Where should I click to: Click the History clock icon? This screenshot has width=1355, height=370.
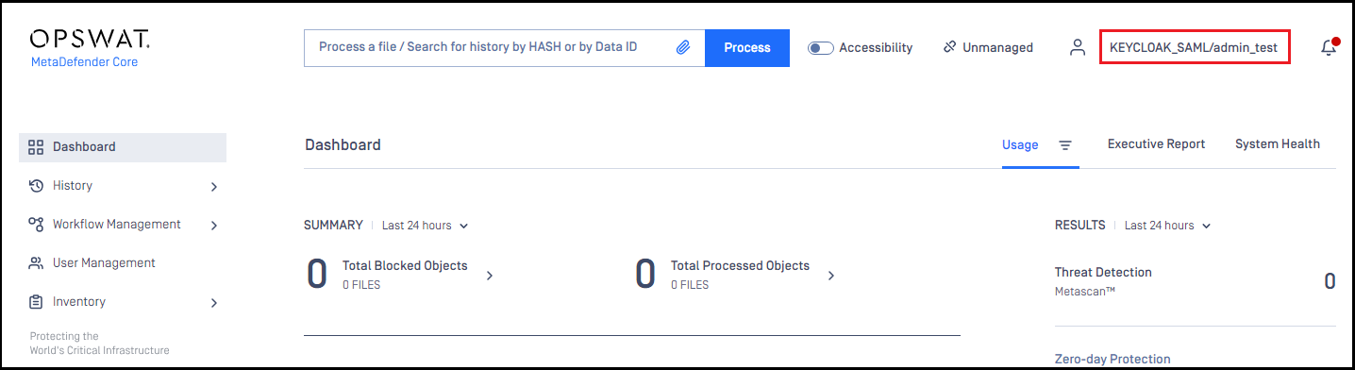[x=36, y=186]
